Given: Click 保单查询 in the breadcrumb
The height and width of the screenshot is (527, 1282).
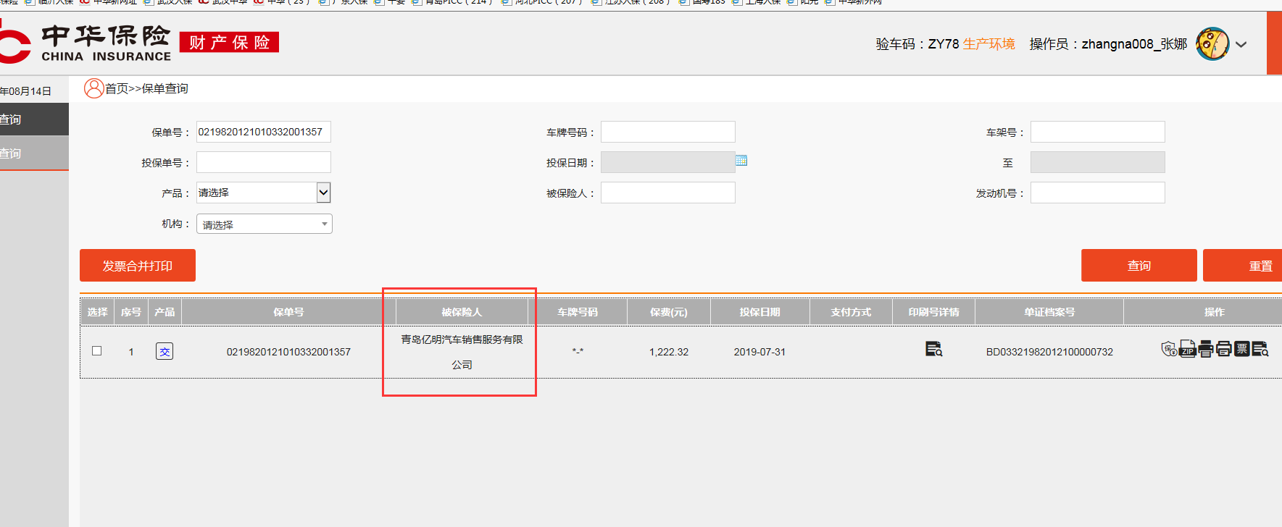Looking at the screenshot, I should (x=165, y=88).
